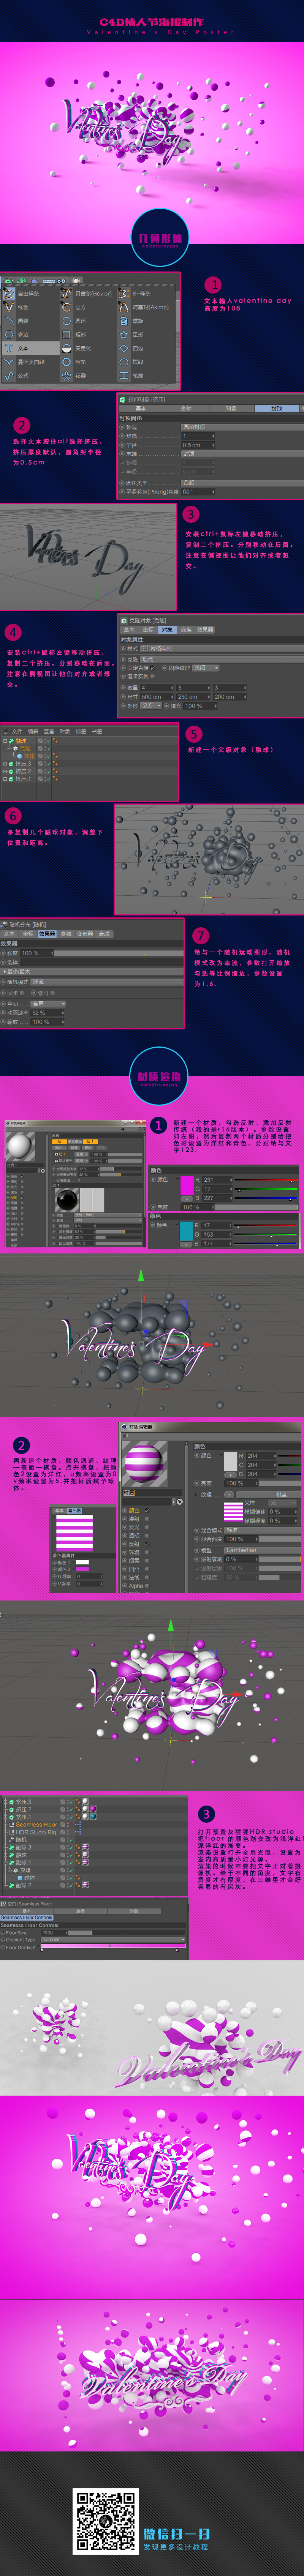Open 坐标 tab in 拉伸对象 panel
Image resolution: width=304 pixels, height=2576 pixels.
coord(186,409)
